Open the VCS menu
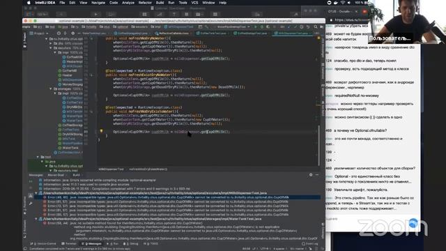 [194, 3]
